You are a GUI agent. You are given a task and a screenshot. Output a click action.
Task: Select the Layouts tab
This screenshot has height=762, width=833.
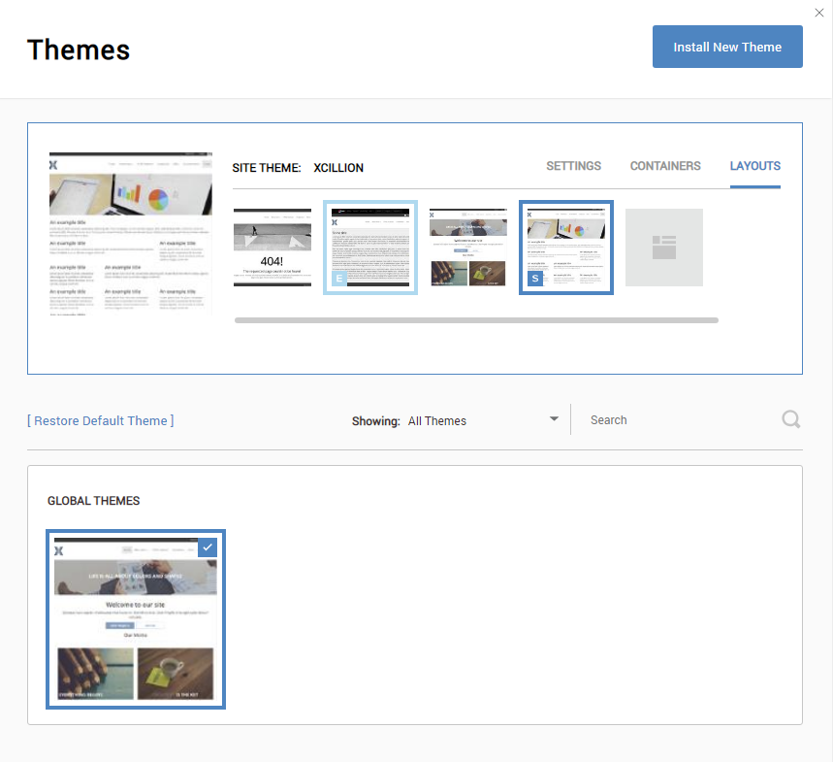click(754, 166)
